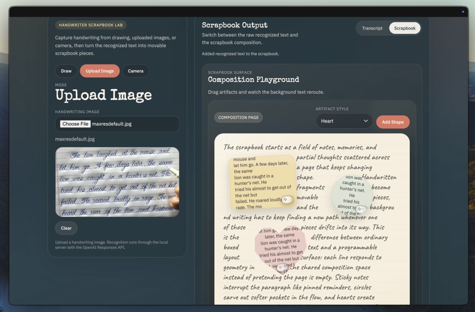475x312 pixels.
Task: Remove the yellow sticky note artifact via its pill icon
Action: [287, 199]
